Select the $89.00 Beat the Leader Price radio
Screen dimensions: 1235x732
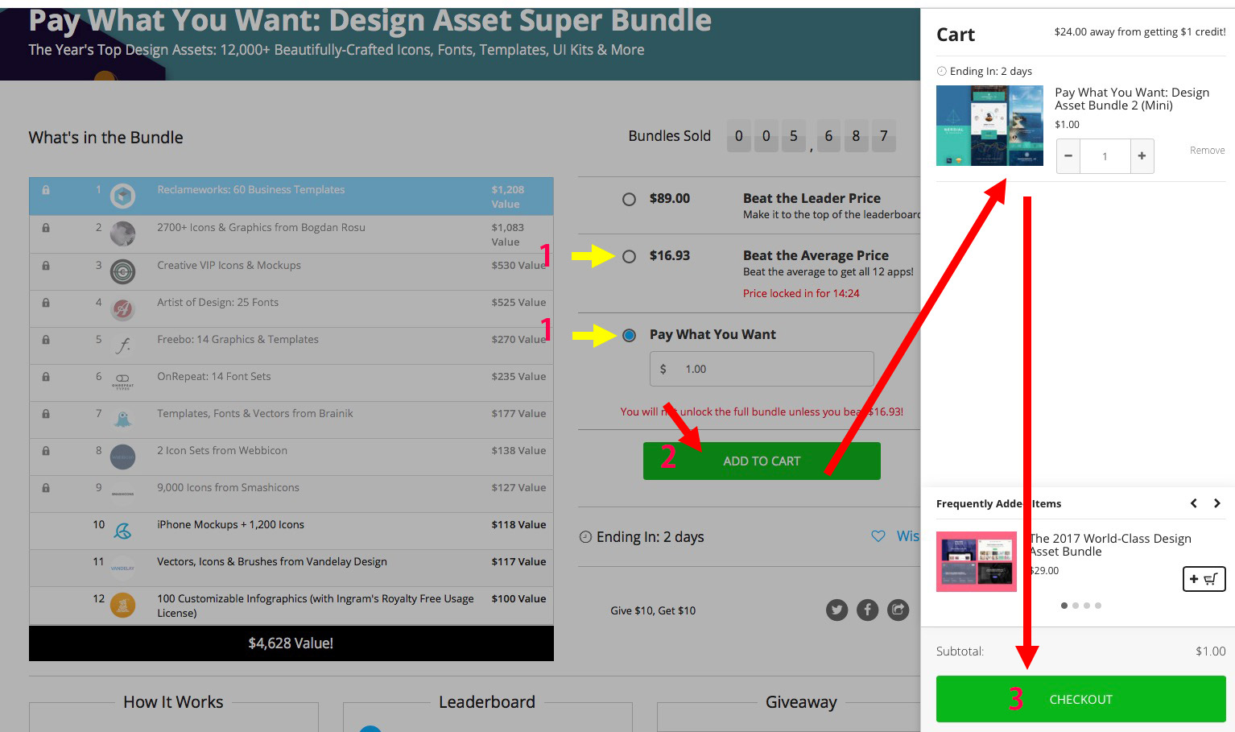pyautogui.click(x=629, y=199)
